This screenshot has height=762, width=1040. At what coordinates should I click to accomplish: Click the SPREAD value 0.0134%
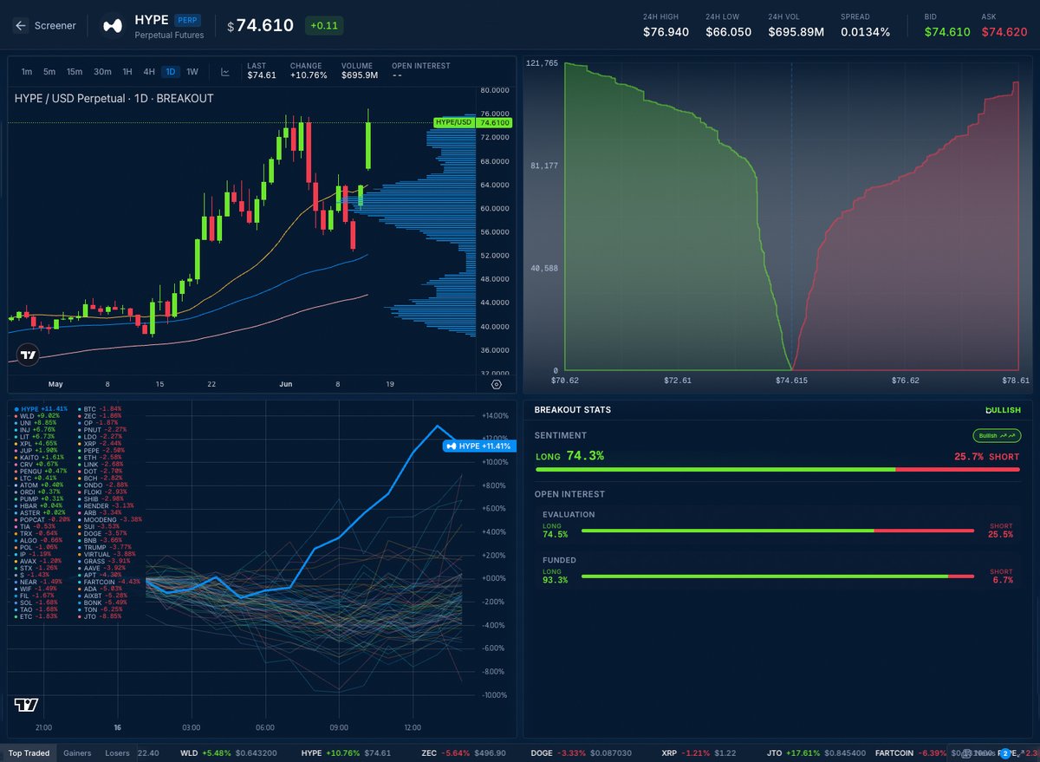tap(865, 32)
